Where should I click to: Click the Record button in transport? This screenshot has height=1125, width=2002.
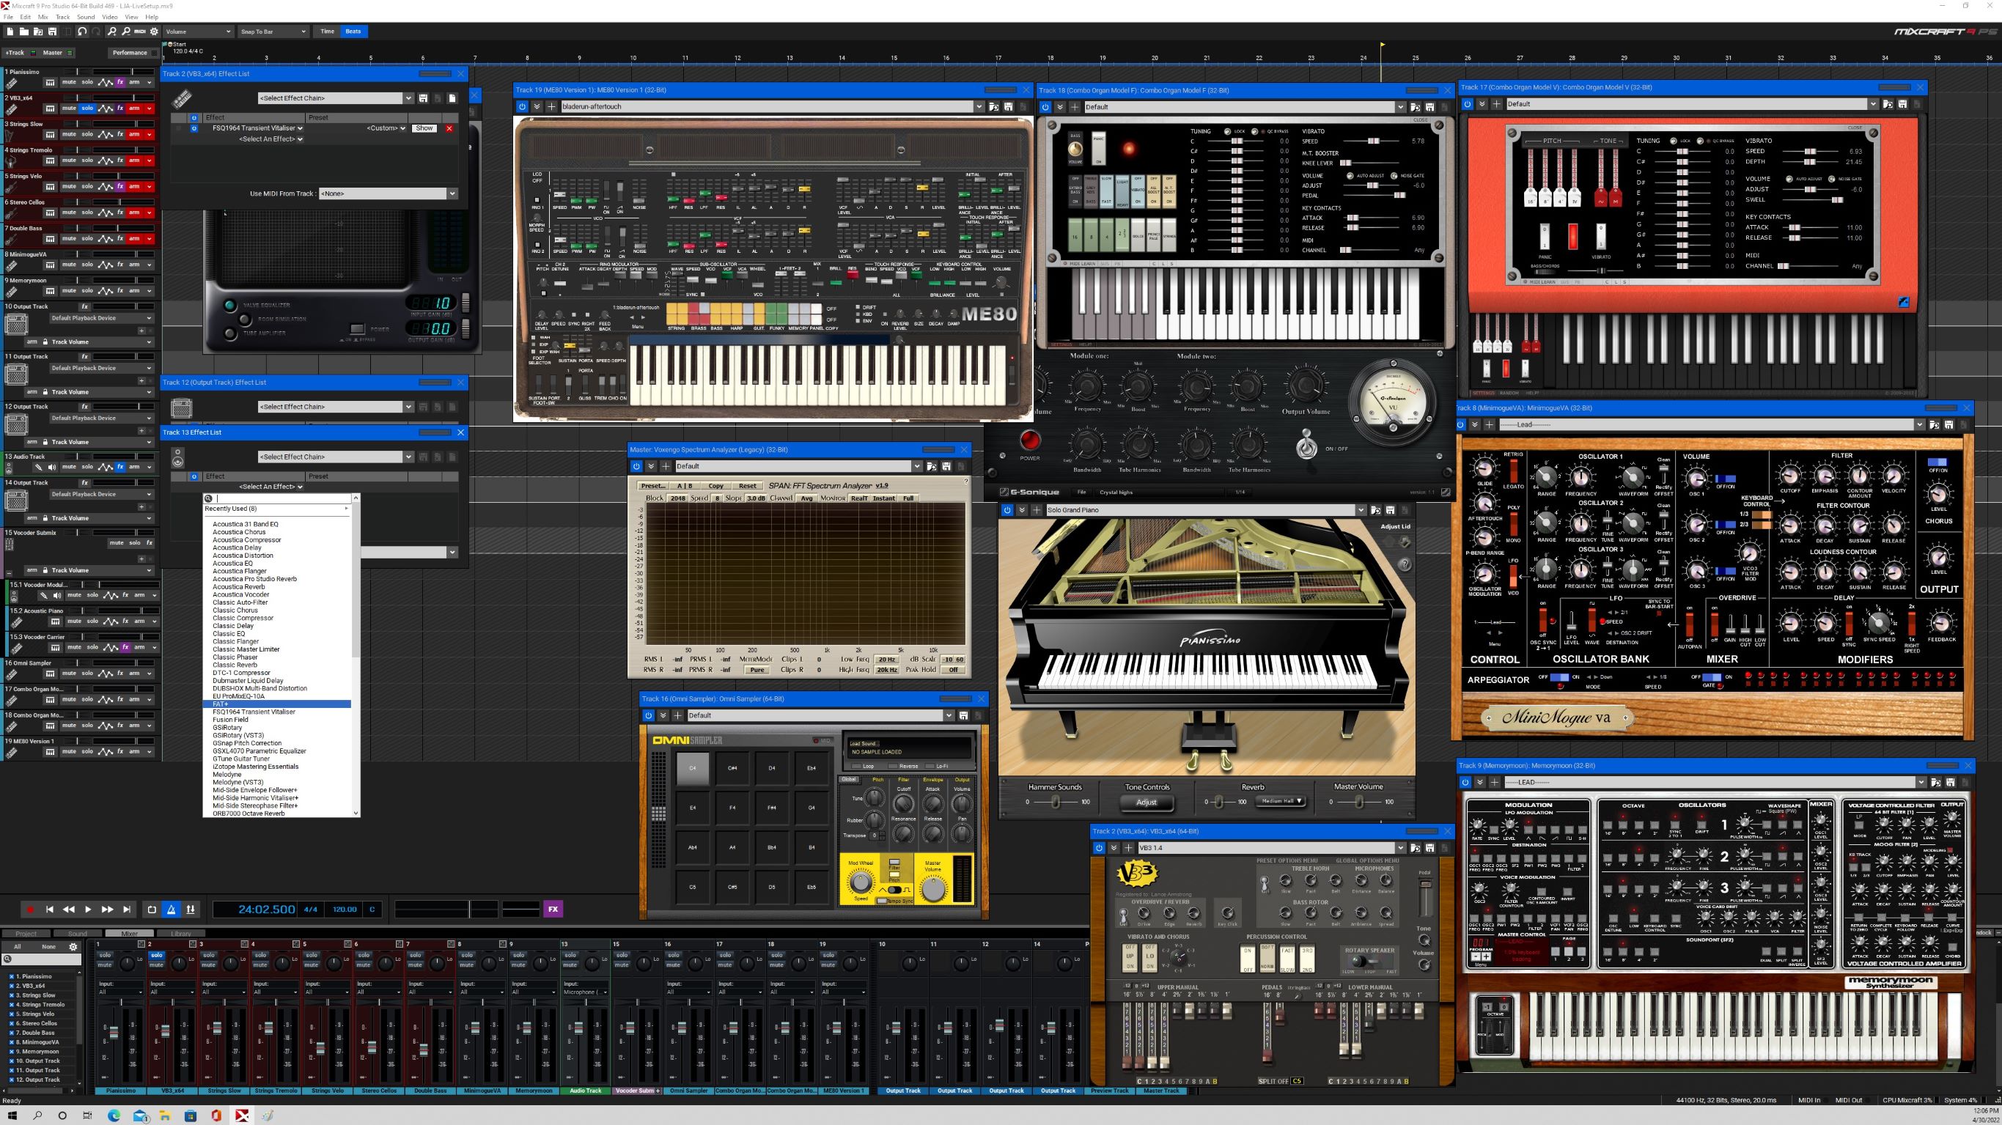click(x=30, y=909)
